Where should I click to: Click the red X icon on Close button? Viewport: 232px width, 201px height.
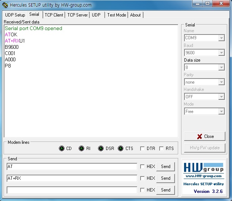pos(199,136)
